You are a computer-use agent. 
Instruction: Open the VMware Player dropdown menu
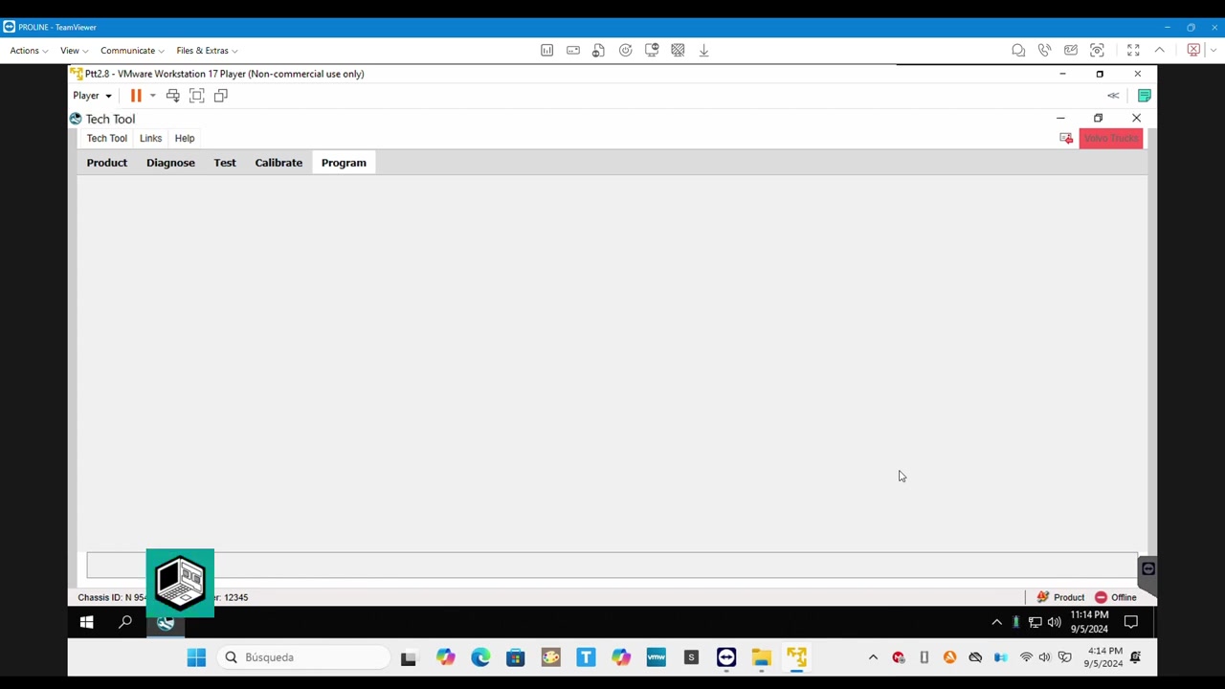tap(92, 96)
